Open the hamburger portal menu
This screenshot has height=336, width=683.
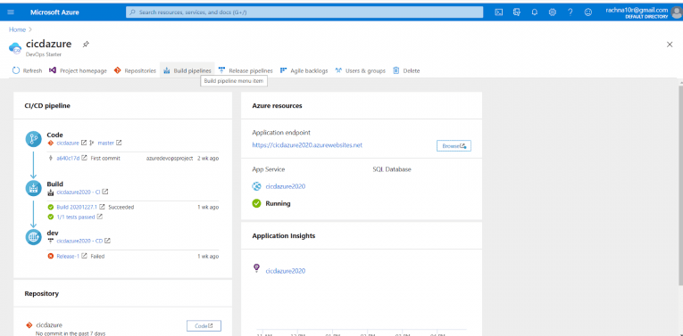pos(11,12)
